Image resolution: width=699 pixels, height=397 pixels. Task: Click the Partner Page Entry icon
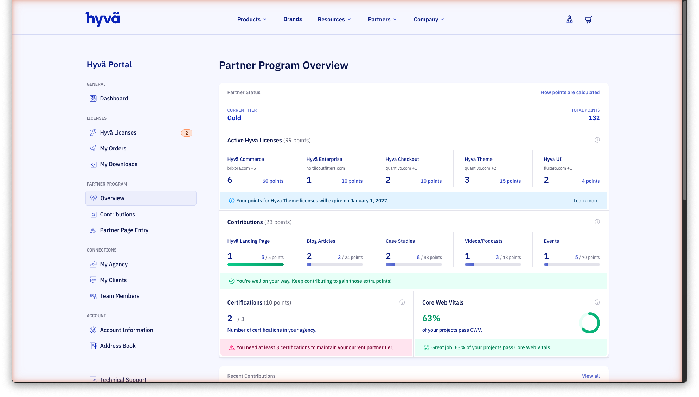tap(93, 230)
